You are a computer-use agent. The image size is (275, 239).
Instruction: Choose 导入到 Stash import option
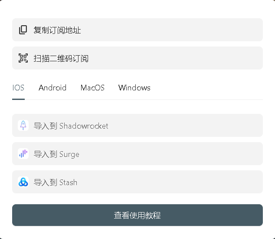[x=137, y=182]
